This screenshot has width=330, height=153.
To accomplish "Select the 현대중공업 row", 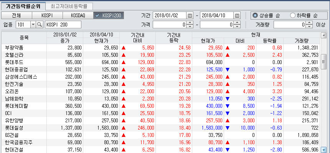I will coord(161,70).
